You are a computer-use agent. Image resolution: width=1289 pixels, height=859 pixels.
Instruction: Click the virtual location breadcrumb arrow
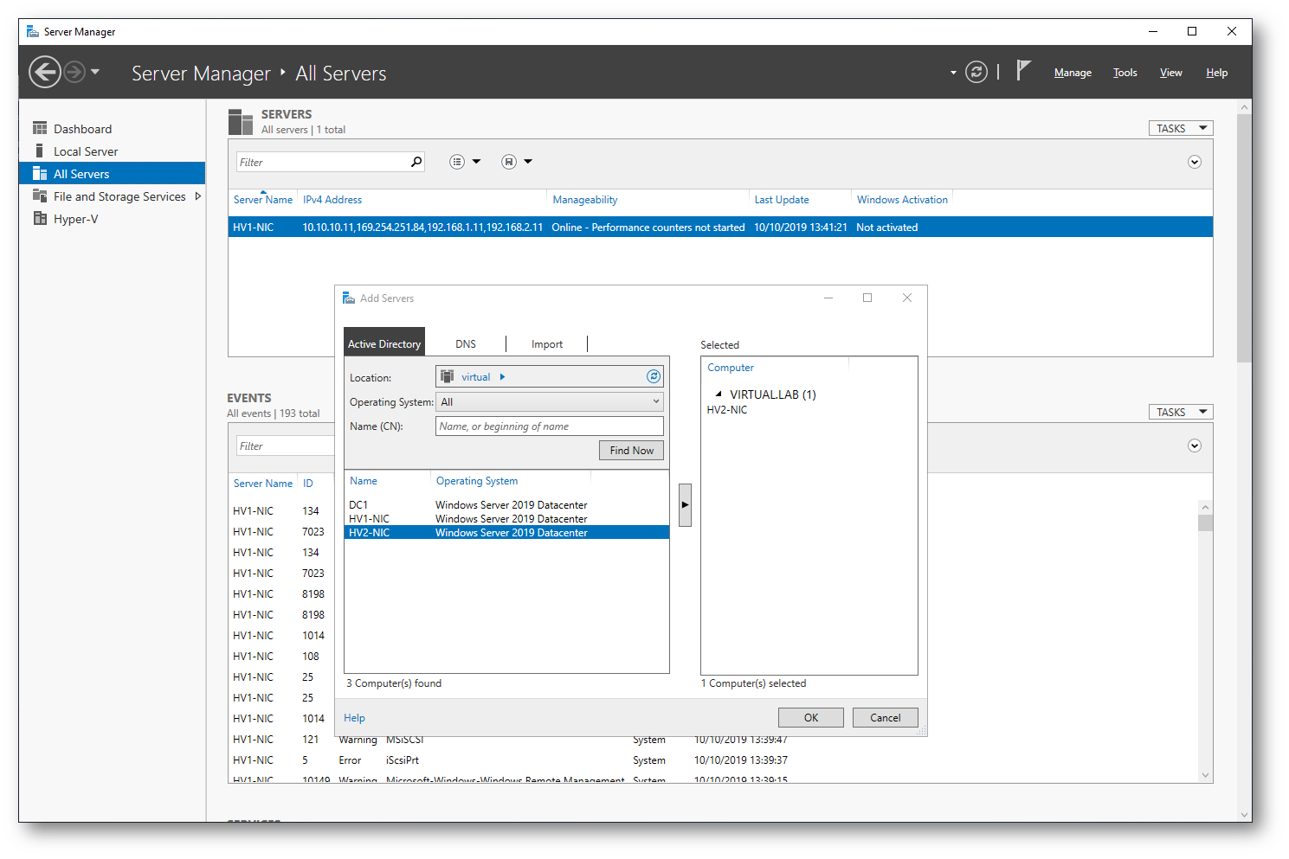502,377
